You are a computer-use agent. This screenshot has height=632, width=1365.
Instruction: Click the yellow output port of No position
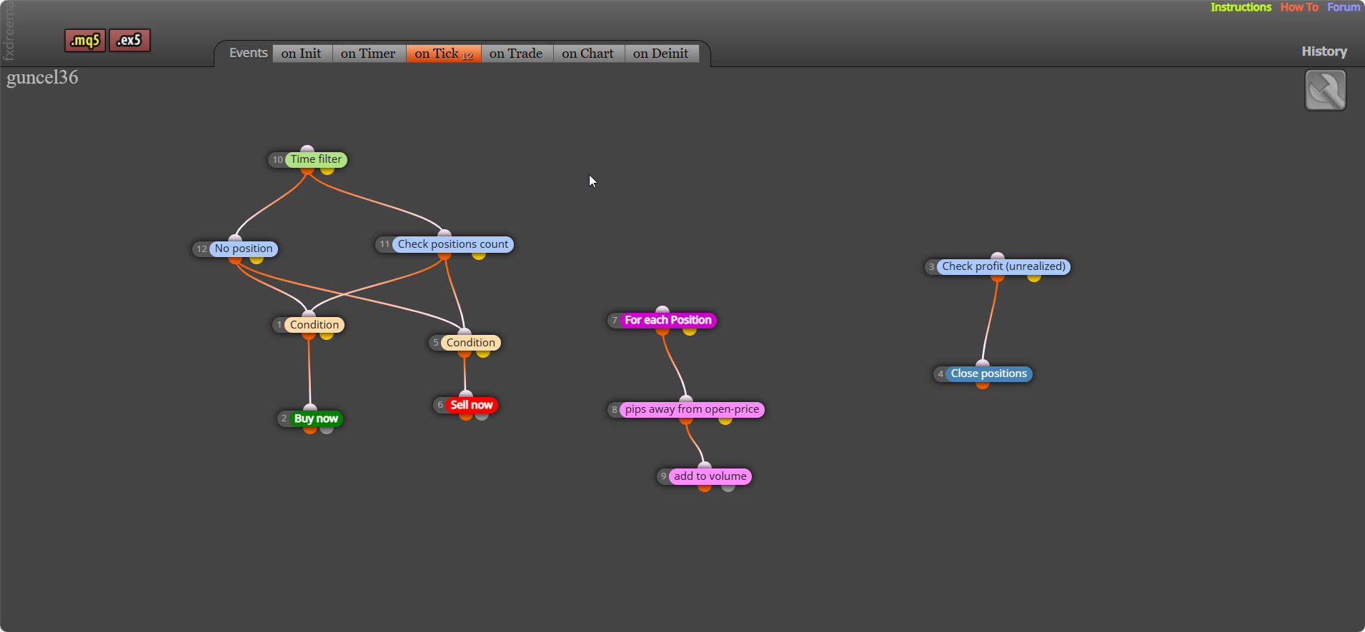click(257, 259)
